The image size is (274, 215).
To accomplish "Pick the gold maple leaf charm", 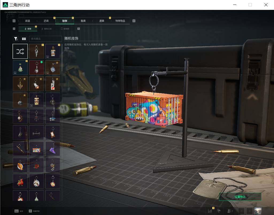I will point(20,84).
